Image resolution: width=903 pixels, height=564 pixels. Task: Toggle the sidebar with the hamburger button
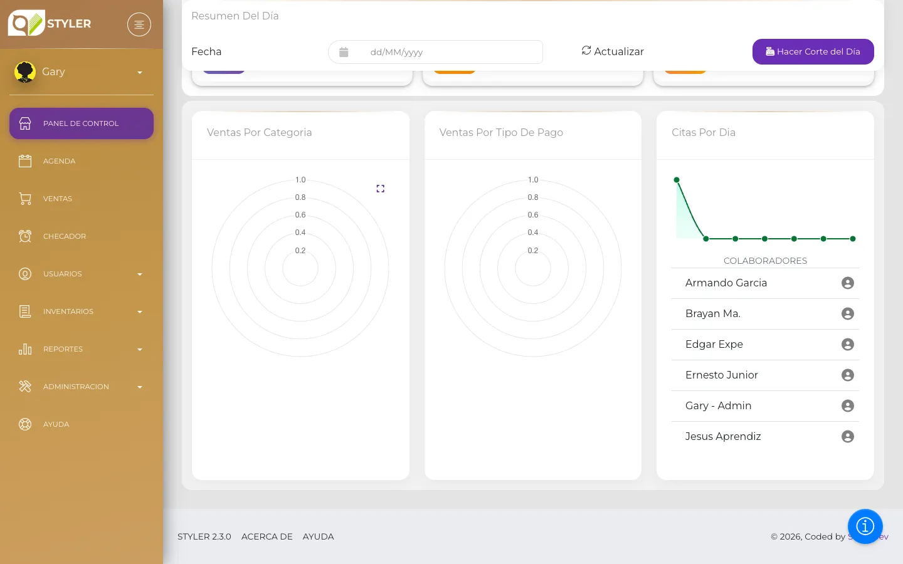139,24
